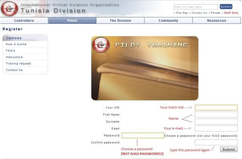Image resolution: width=242 pixels, height=159 pixels.
Task: Focus the First Name input field
Action: coord(216,114)
